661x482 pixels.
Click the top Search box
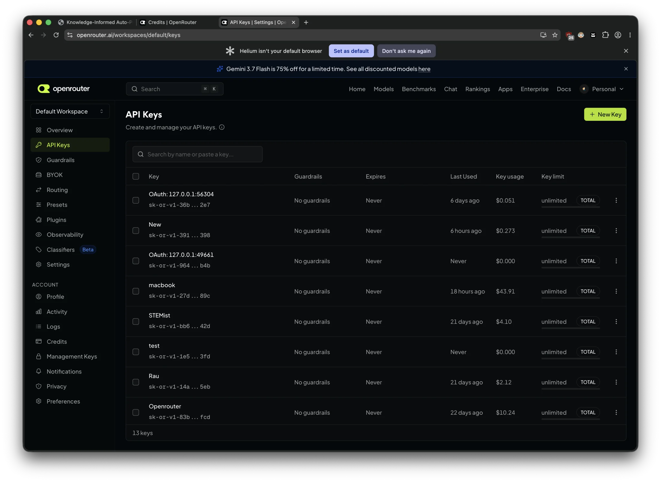(175, 89)
